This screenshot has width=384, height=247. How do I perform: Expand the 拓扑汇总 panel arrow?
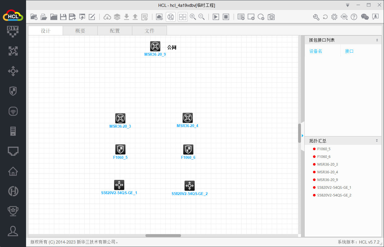click(x=377, y=140)
